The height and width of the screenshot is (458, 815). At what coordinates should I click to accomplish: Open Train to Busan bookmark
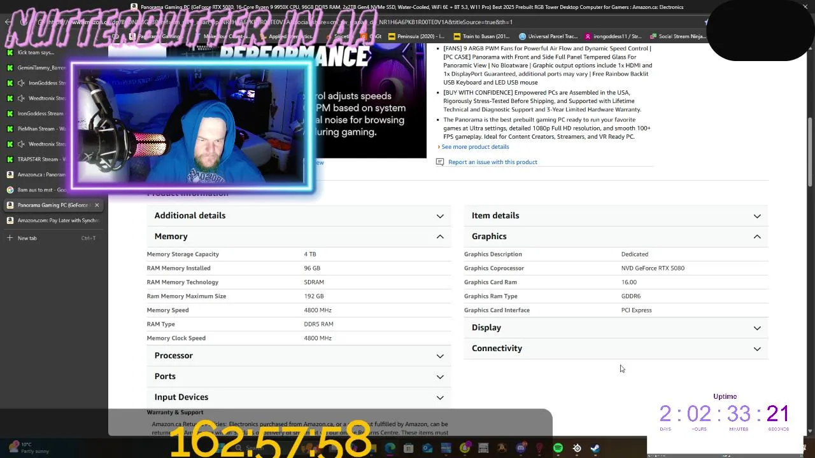[481, 36]
